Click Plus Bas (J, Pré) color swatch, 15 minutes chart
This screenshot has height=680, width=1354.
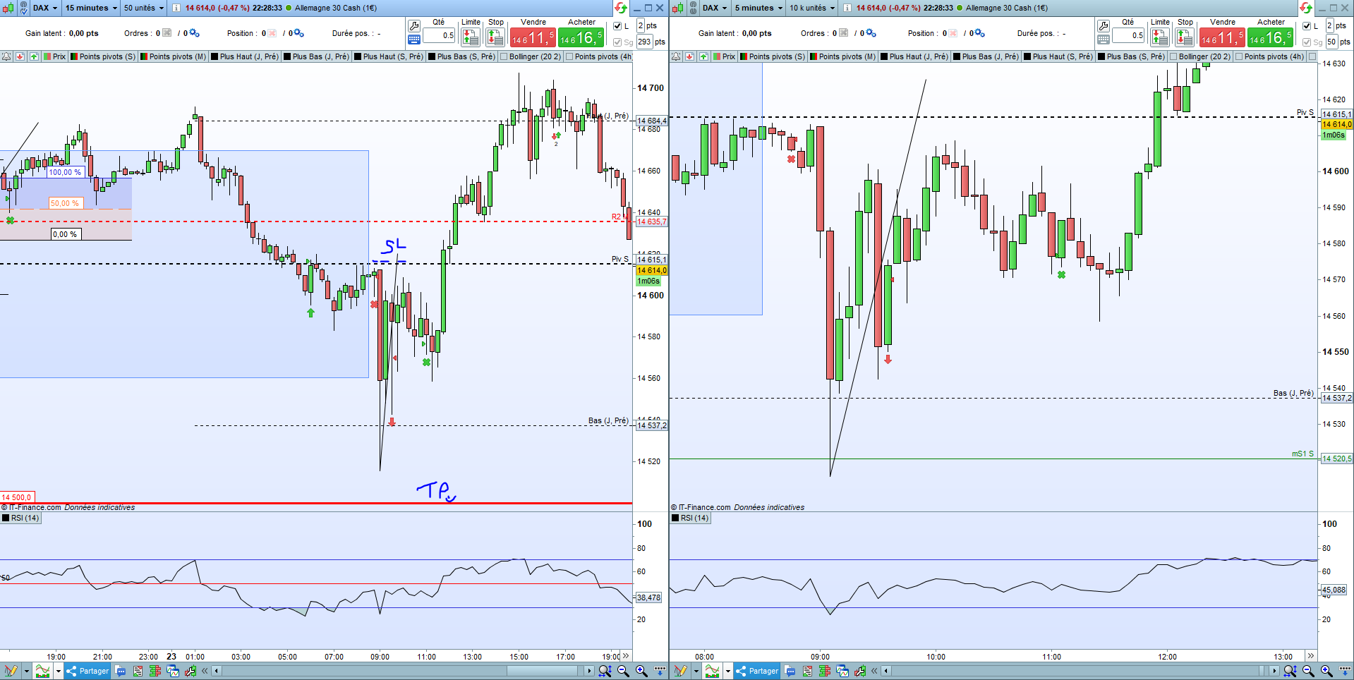coord(287,56)
